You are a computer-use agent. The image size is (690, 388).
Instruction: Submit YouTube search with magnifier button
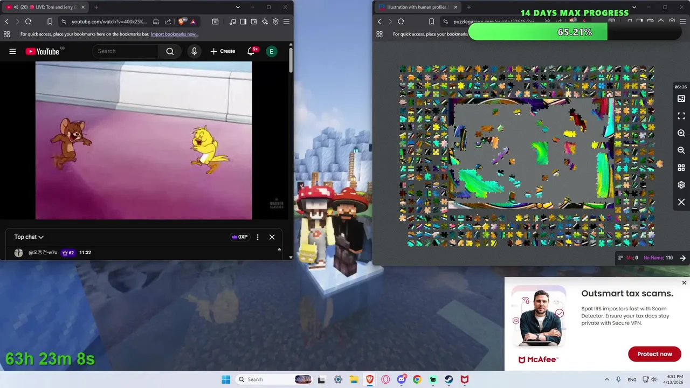(x=170, y=51)
